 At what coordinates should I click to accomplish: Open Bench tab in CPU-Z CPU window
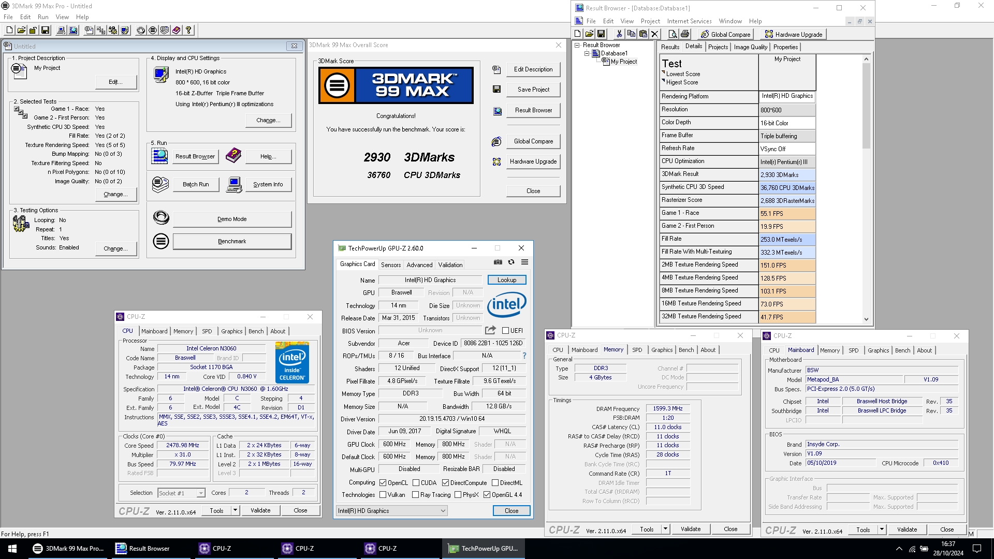click(256, 331)
